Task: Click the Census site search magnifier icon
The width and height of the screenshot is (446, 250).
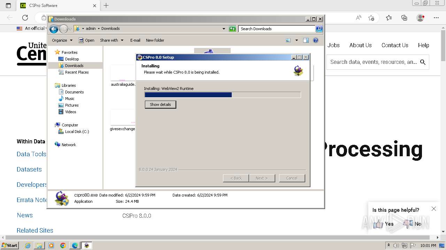Action: [x=423, y=62]
